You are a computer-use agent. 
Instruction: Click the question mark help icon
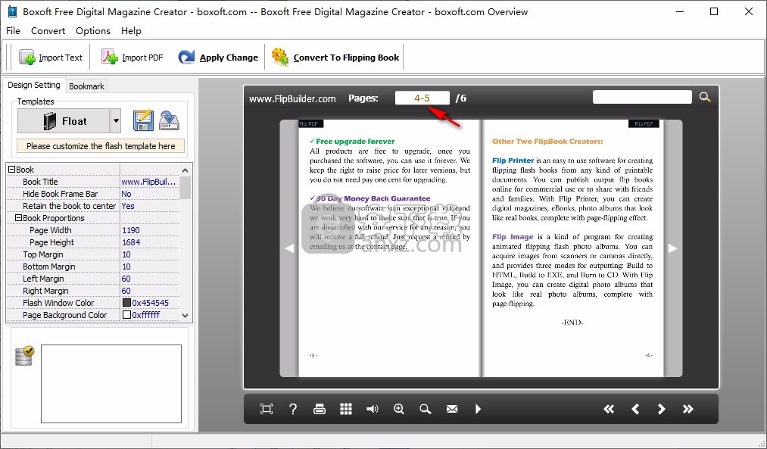tap(293, 409)
